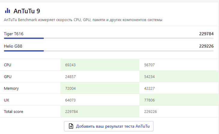Click the 'Добавить ваш результат теста AnTuTu' button

tap(109, 126)
